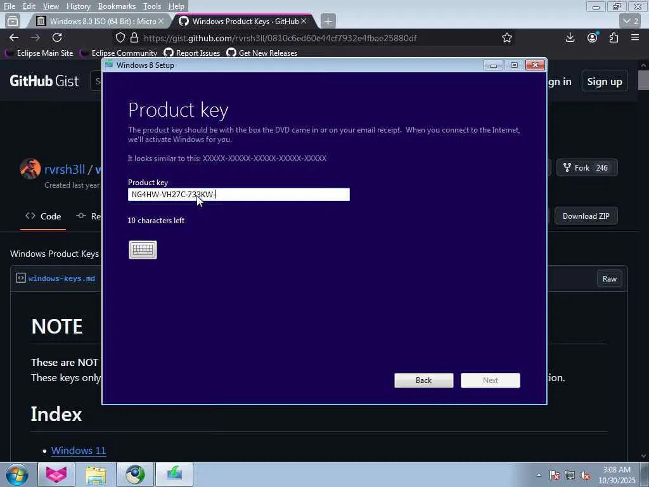The width and height of the screenshot is (649, 487).
Task: Click the Windows Start button
Action: (17, 474)
